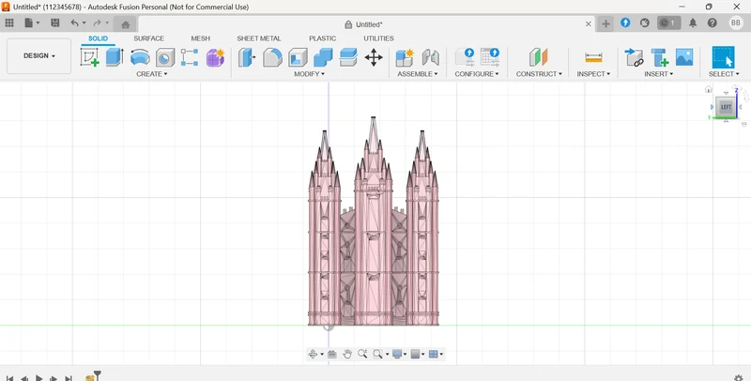Undo the last action
Image resolution: width=751 pixels, height=381 pixels.
[74, 23]
